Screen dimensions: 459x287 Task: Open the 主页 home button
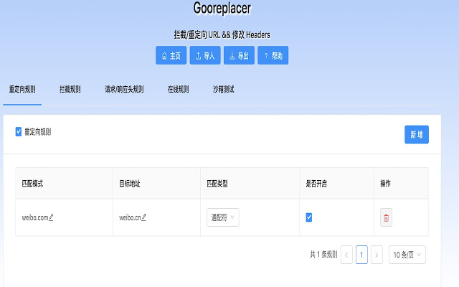click(171, 55)
